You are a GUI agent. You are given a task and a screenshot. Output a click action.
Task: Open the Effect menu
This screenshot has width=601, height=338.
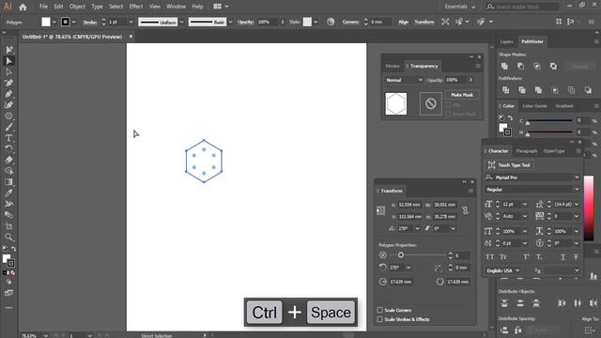[x=135, y=7]
